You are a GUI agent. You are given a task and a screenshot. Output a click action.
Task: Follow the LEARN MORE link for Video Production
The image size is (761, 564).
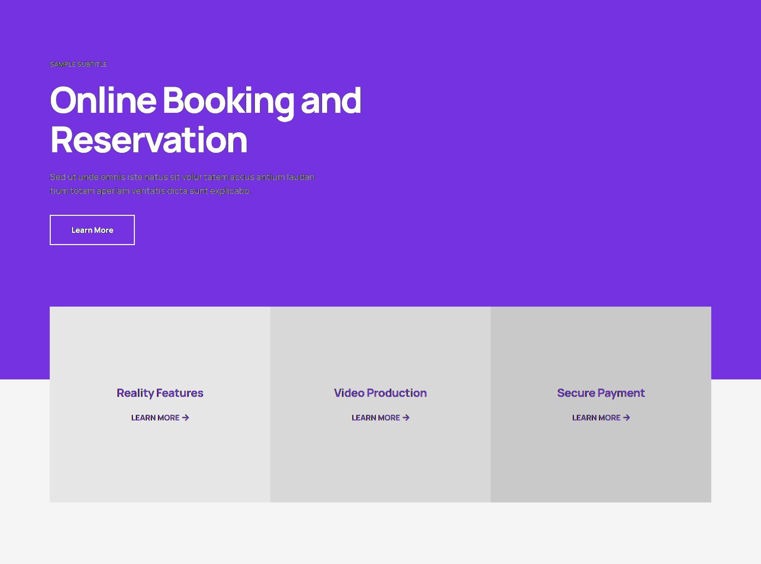[x=375, y=418]
